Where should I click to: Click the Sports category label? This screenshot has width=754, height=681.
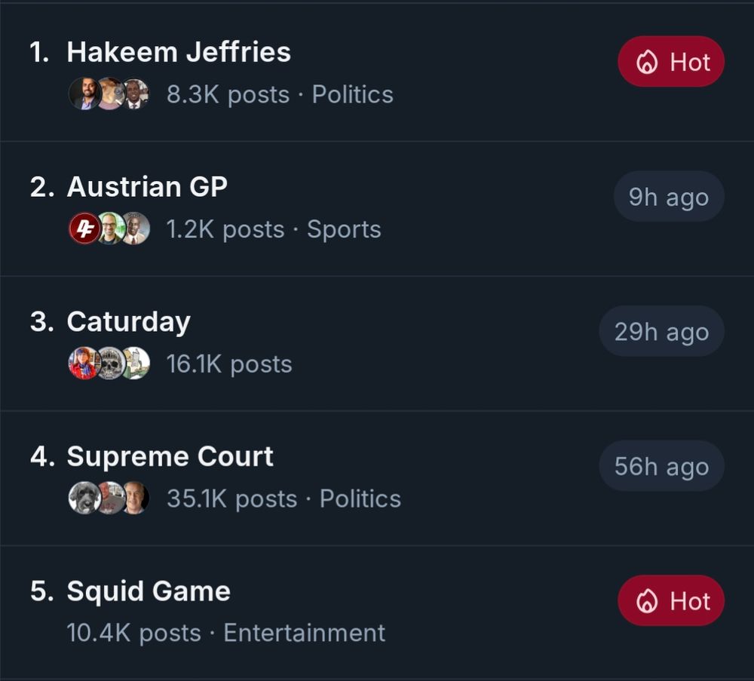pyautogui.click(x=344, y=229)
